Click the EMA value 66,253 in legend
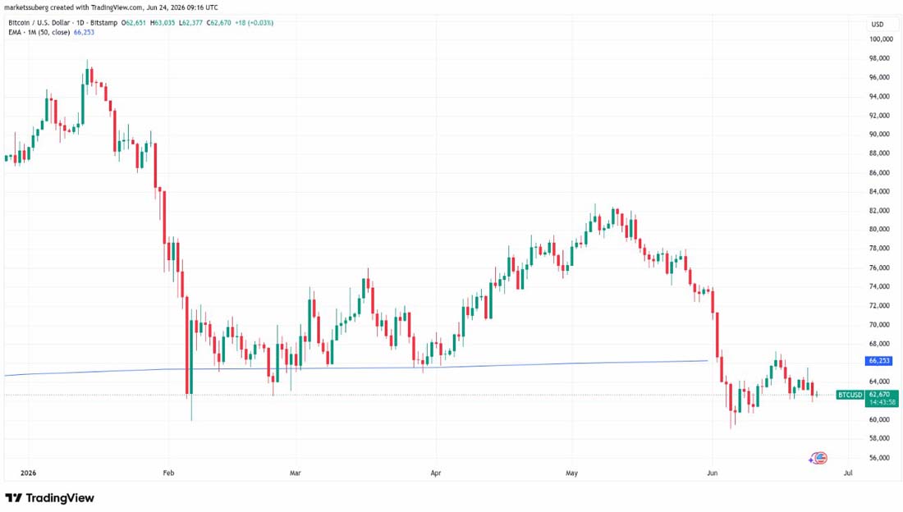The height and width of the screenshot is (512, 903). click(84, 32)
